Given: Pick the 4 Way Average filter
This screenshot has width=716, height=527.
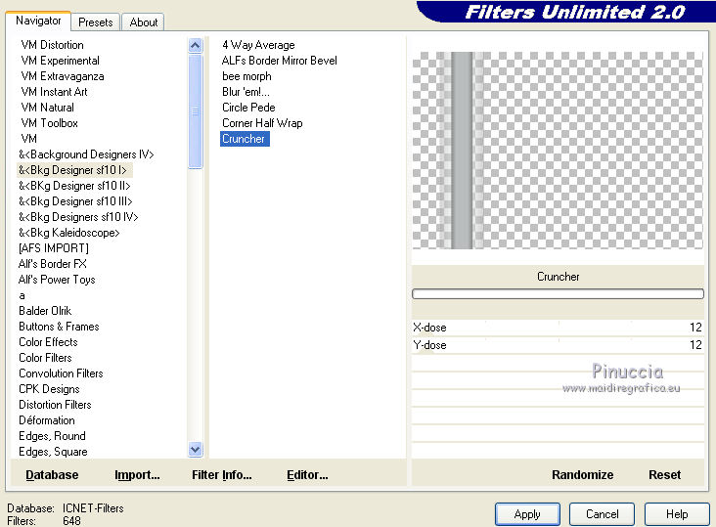Looking at the screenshot, I should point(258,45).
